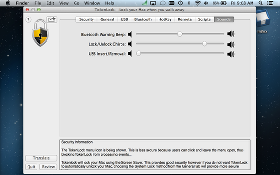Click the USB Insert/Removal volume slider knob

(139, 53)
